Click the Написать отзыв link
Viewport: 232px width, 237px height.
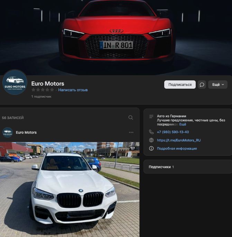(x=73, y=90)
